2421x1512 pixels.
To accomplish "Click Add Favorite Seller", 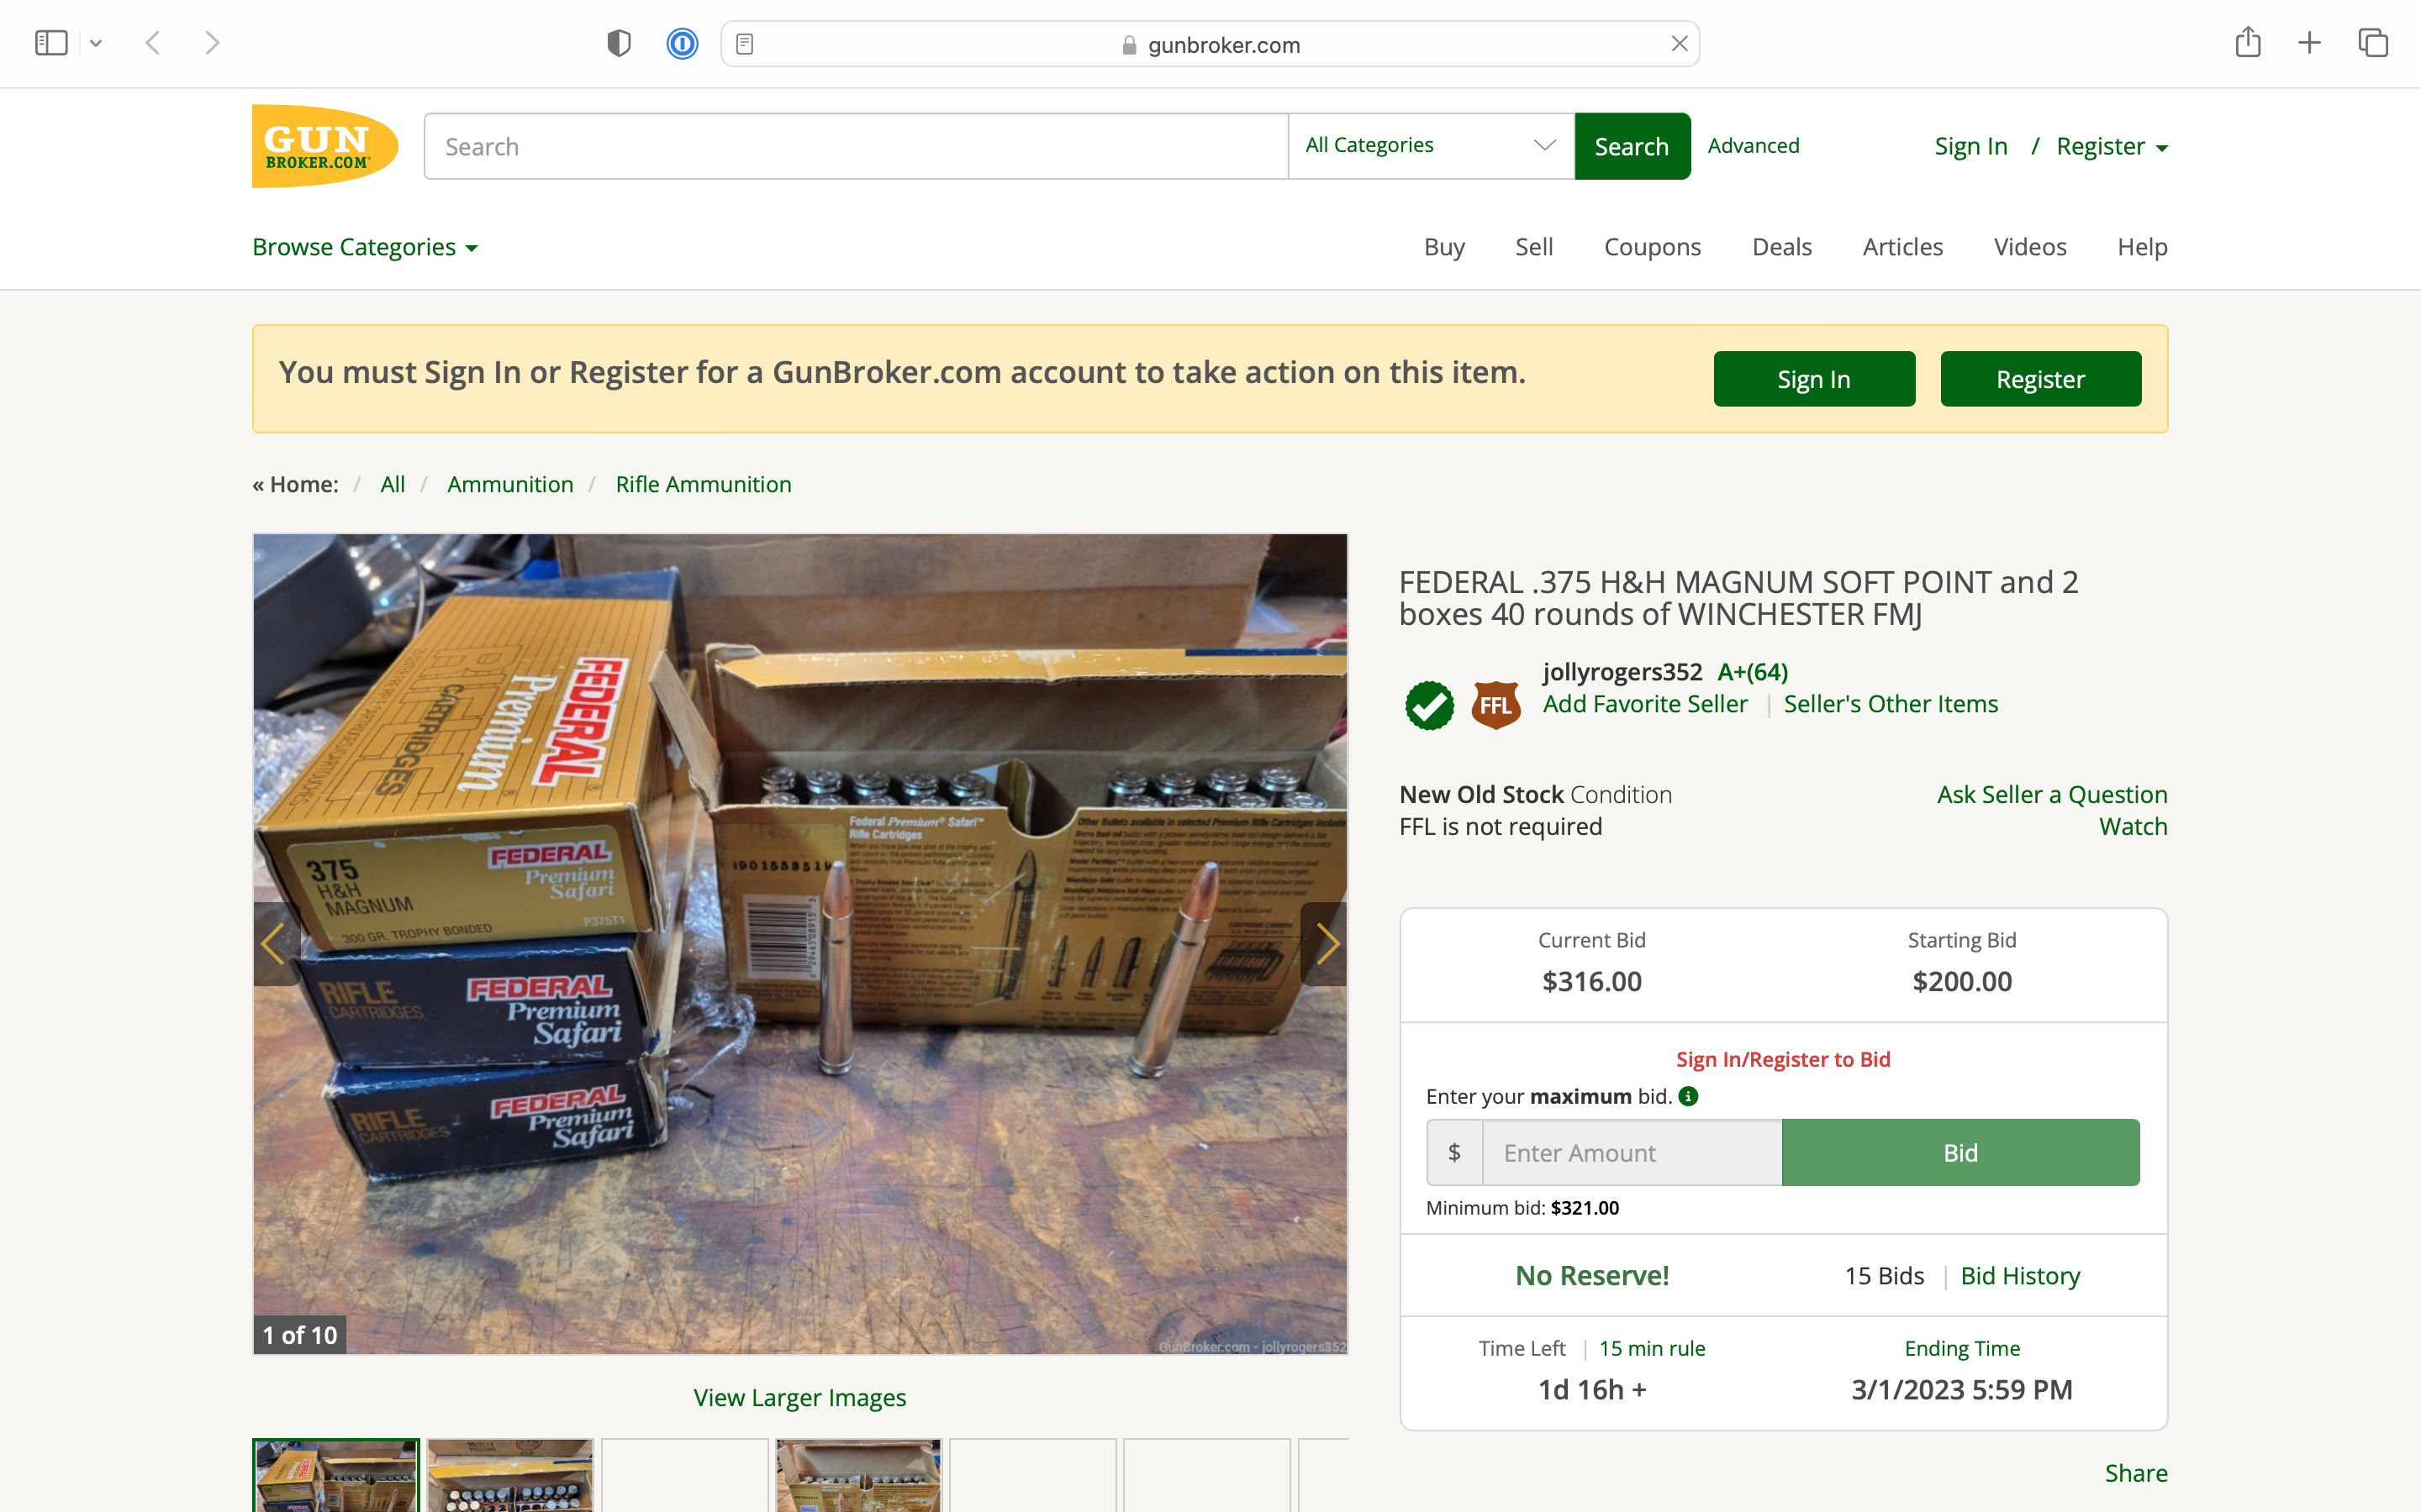I will pos(1644,704).
